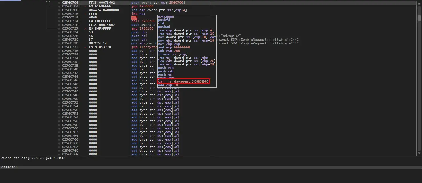
Task: Click breakpoint bullet for address 0256072A
Action: click(x=59, y=32)
